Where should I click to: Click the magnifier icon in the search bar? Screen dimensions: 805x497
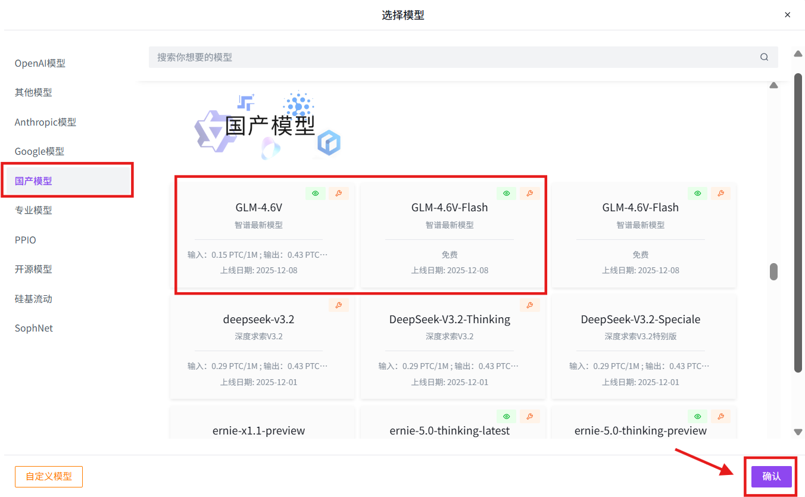pyautogui.click(x=764, y=57)
